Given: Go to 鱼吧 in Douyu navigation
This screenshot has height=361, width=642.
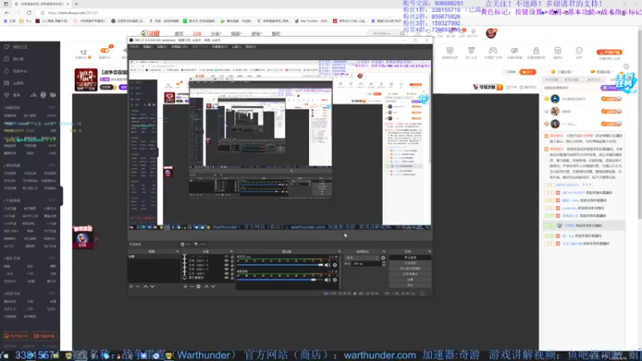Looking at the screenshot, I should tap(276, 34).
